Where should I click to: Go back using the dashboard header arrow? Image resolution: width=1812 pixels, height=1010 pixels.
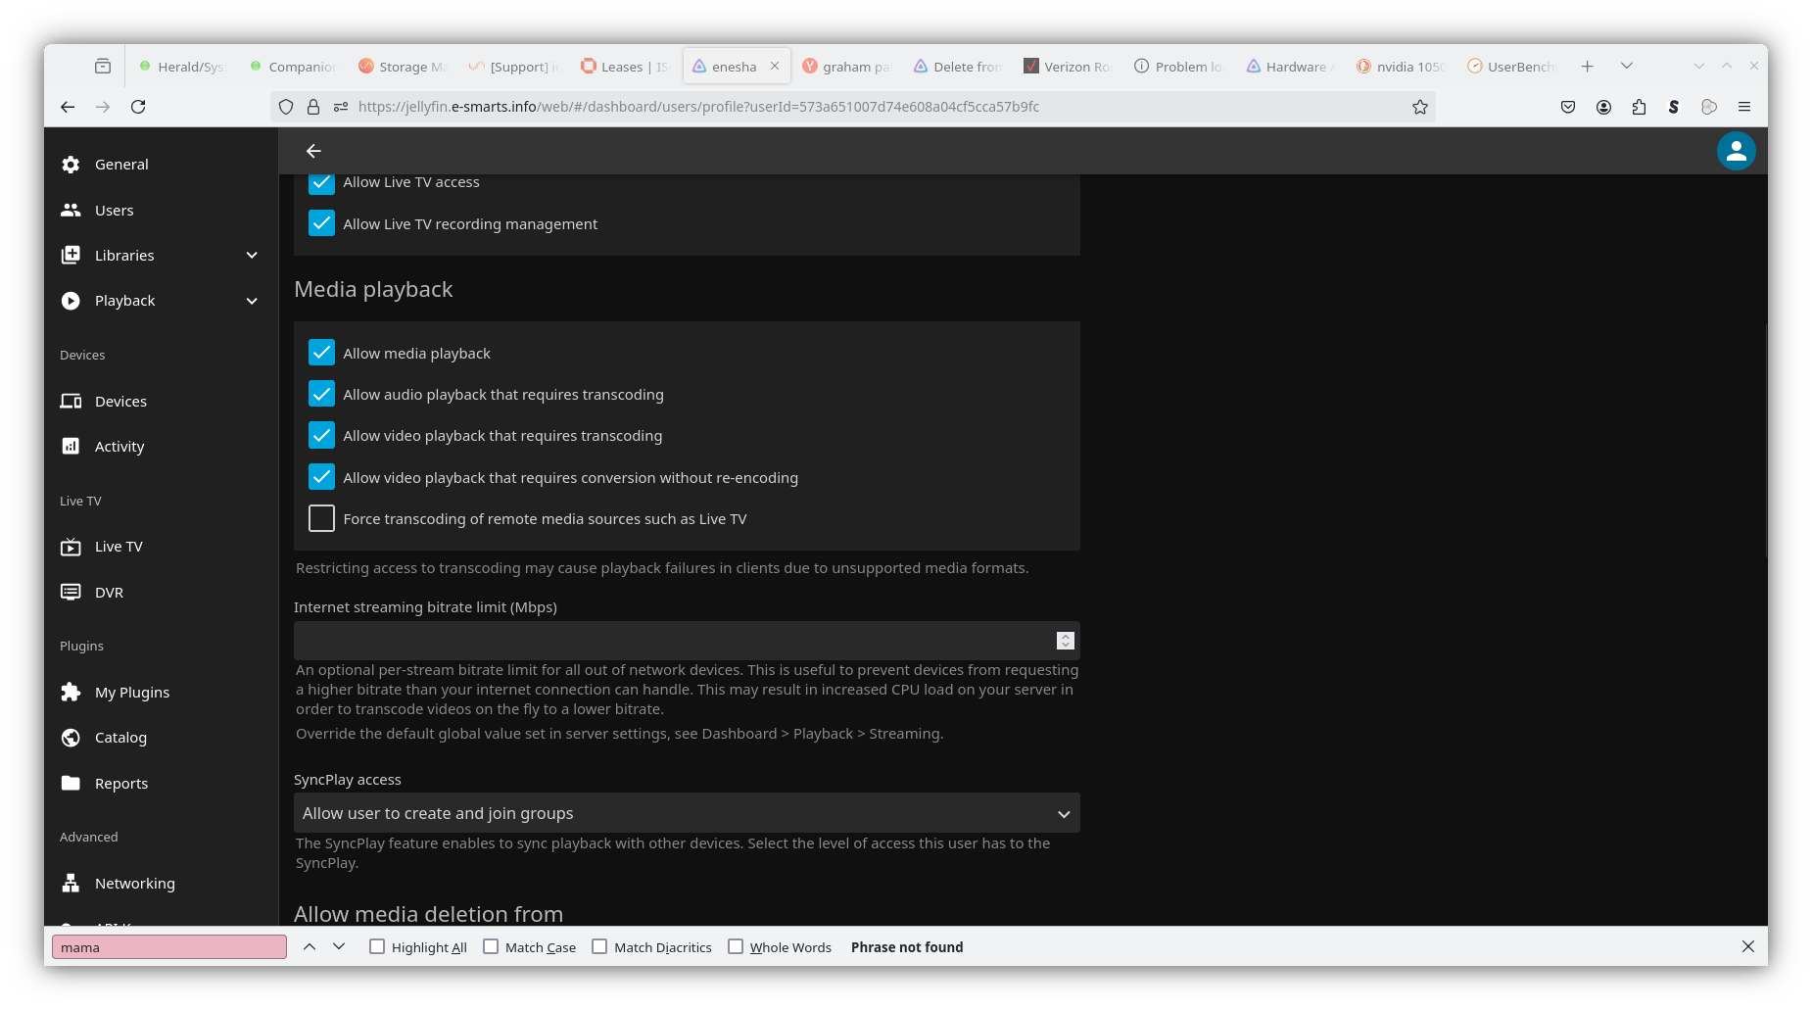313,151
